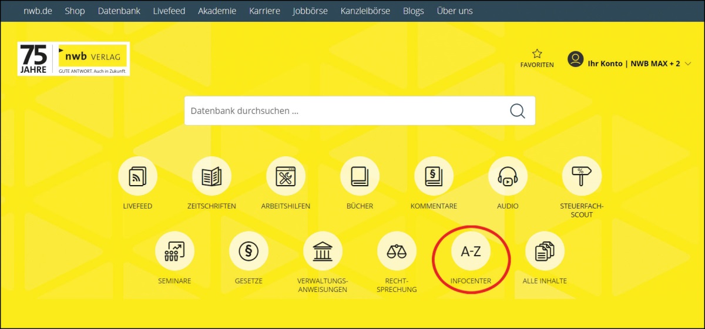Expand the Ihr Konto account dropdown
Viewport: 705px width, 329px height.
click(630, 63)
